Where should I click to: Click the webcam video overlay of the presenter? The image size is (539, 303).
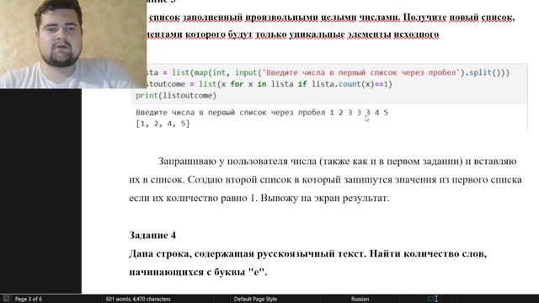point(73,44)
